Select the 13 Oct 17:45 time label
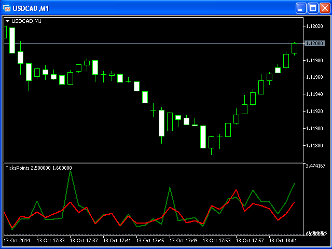Image resolution: width=332 pixels, height=249 pixels. [151, 241]
